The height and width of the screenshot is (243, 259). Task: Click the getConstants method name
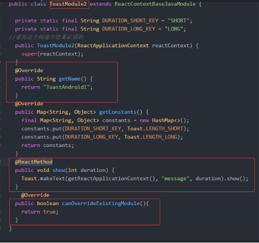click(x=118, y=112)
